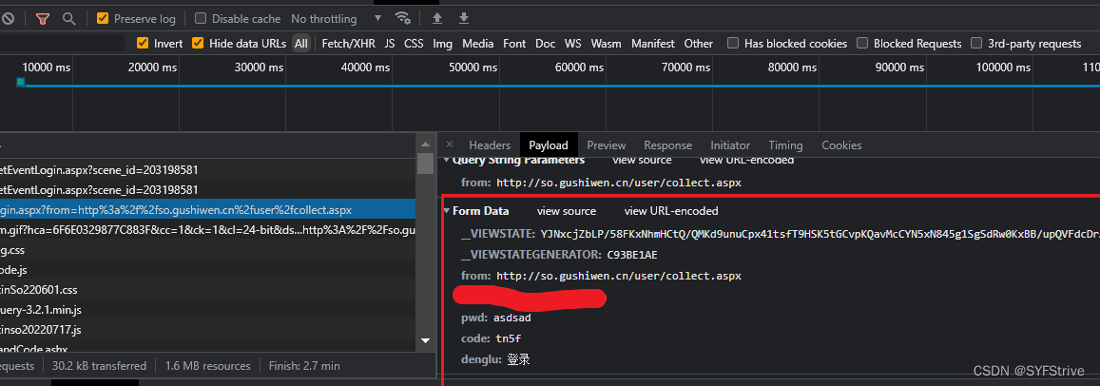
Task: Click view source next to Form Data
Action: (567, 211)
